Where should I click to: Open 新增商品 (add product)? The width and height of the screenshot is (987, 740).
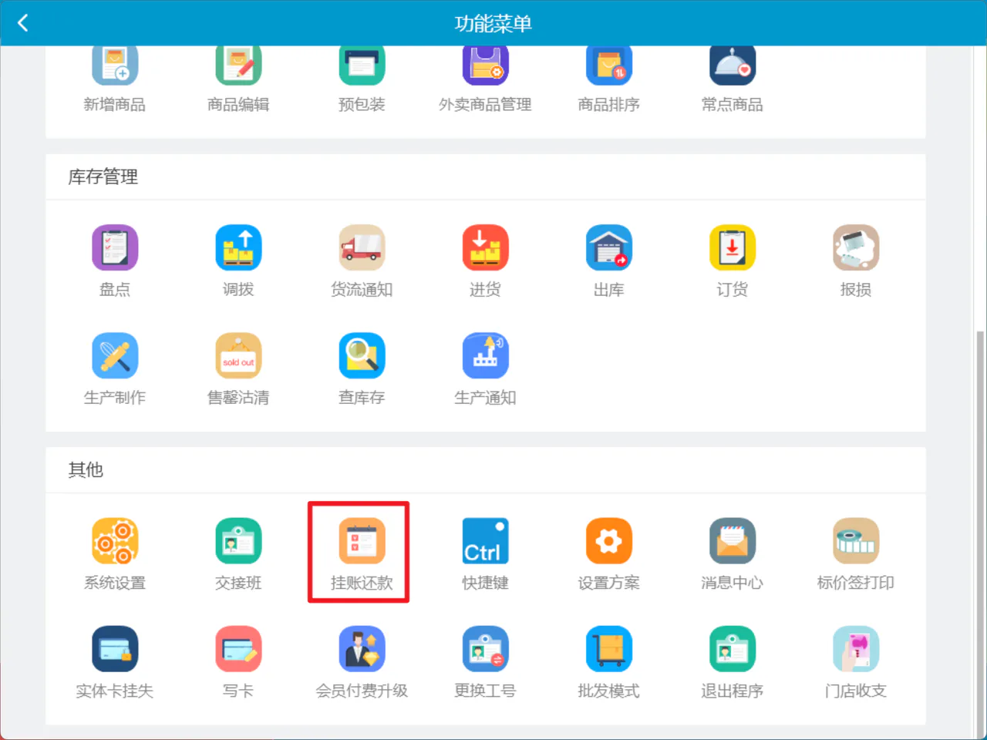point(115,79)
